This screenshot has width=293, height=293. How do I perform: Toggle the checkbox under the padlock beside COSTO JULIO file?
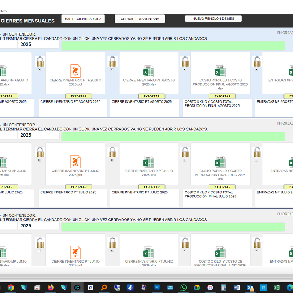(x=185, y=160)
